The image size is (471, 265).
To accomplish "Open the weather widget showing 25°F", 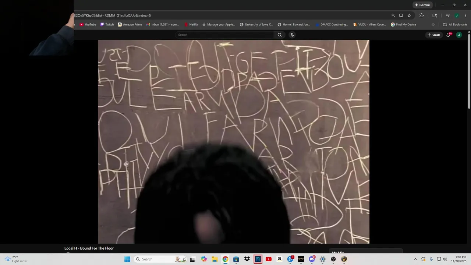I will click(16, 259).
